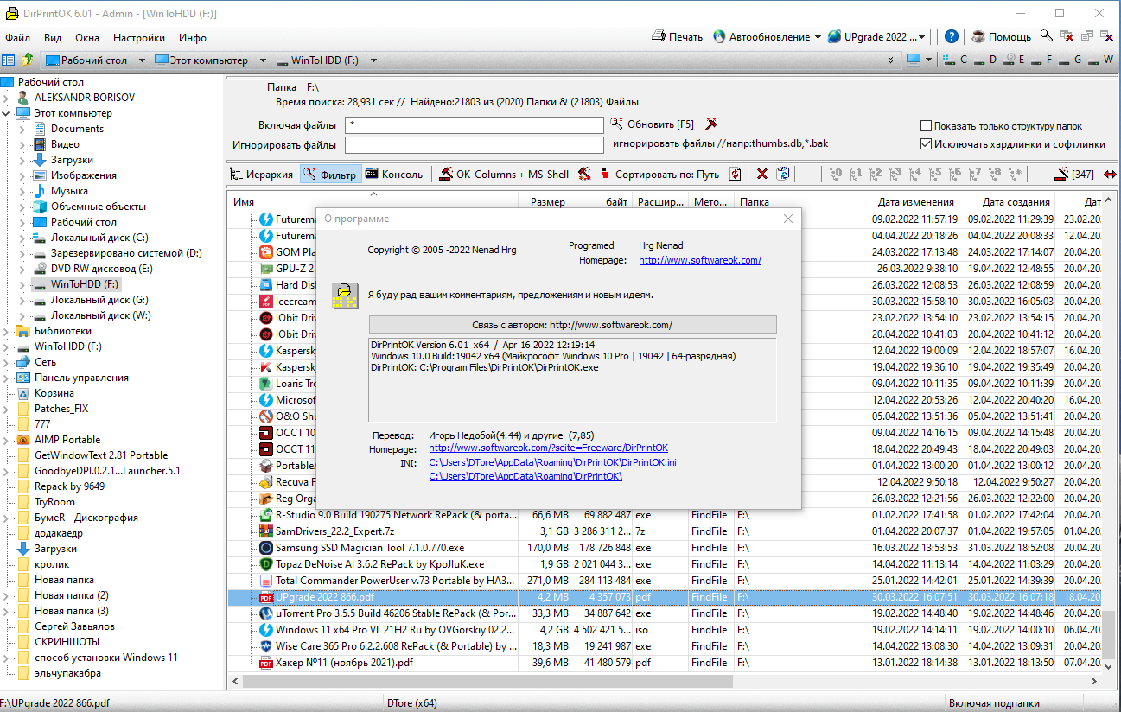Image resolution: width=1121 pixels, height=712 pixels.
Task: Open the DirPrintOK.ini path link
Action: tap(552, 463)
